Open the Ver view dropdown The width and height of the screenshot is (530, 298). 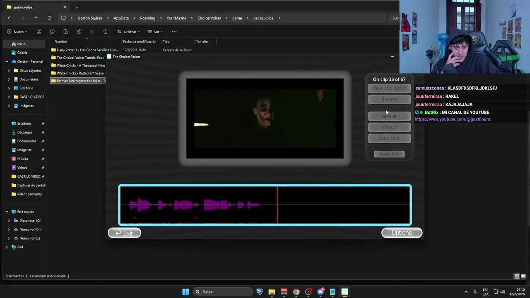pos(155,31)
